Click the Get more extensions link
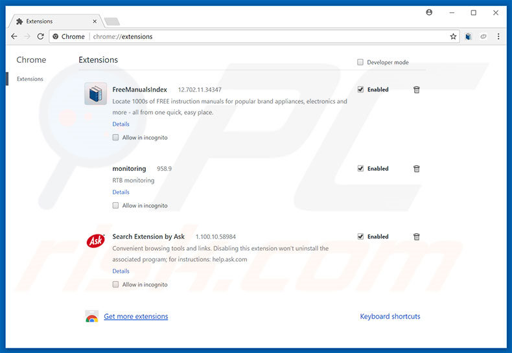 pos(136,317)
